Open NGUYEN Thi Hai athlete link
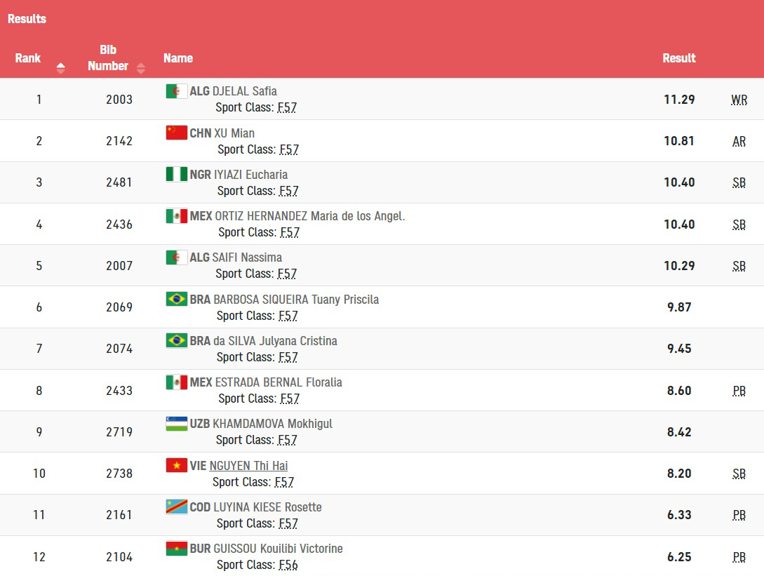764x576 pixels. click(x=248, y=466)
